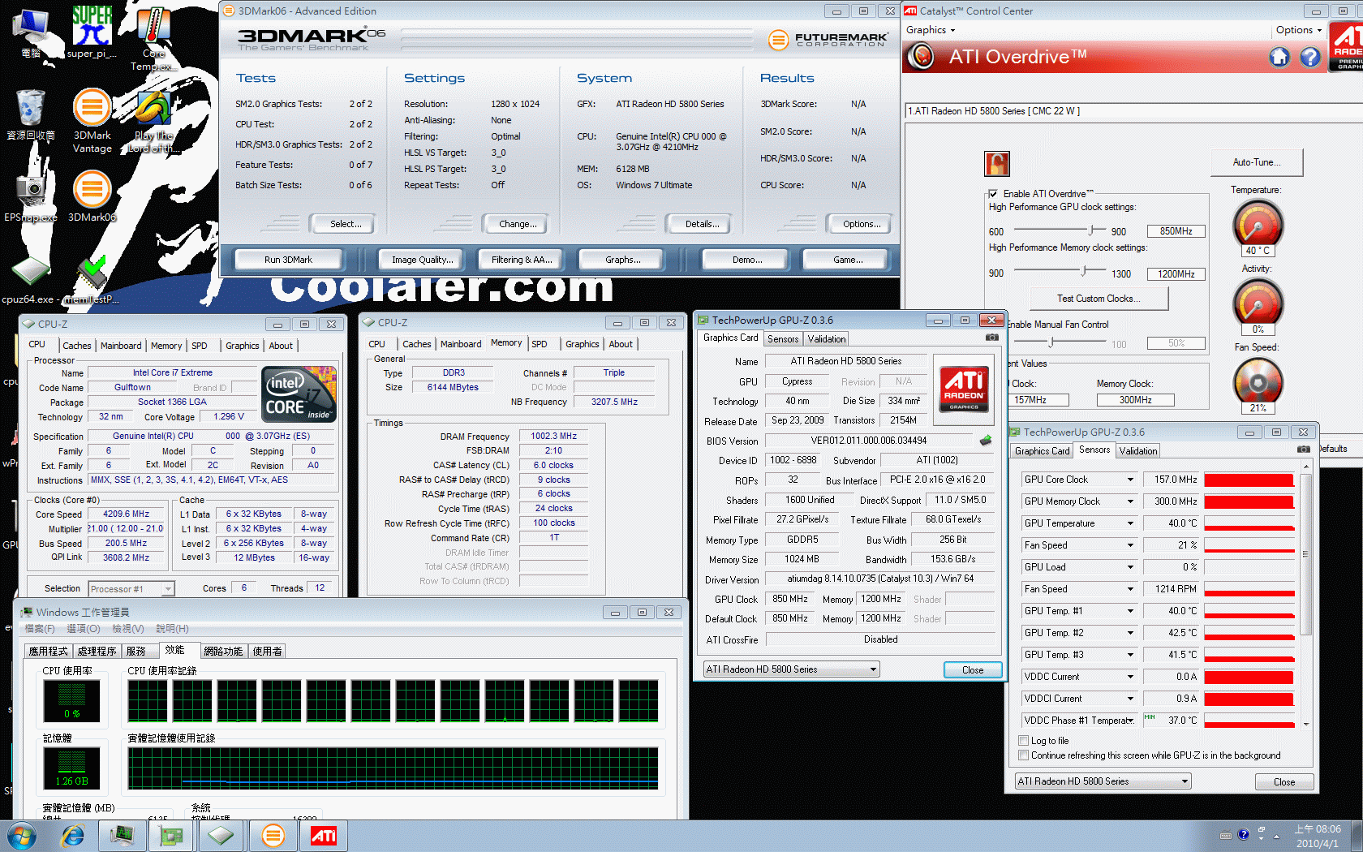Click the BIOS save icon in GPU-Z
This screenshot has width=1363, height=852.
click(986, 441)
